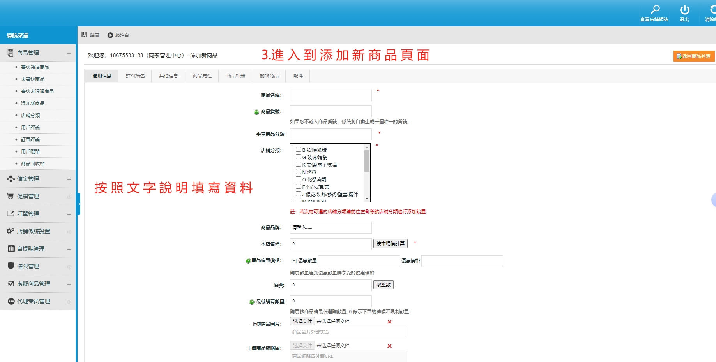Open the 商品相册 tab
716x362 pixels.
click(235, 76)
